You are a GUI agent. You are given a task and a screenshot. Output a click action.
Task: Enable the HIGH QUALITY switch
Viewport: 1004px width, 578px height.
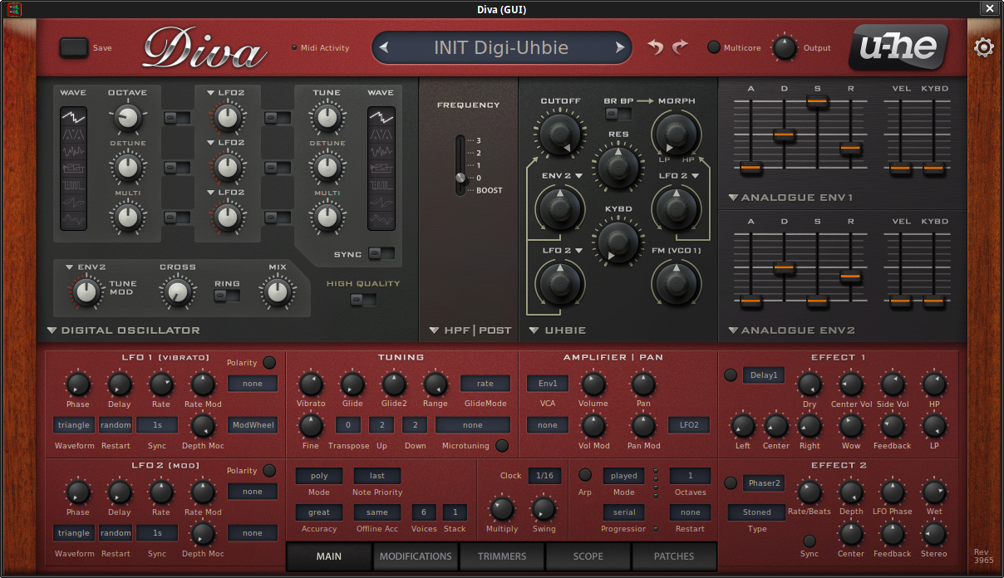pos(362,299)
